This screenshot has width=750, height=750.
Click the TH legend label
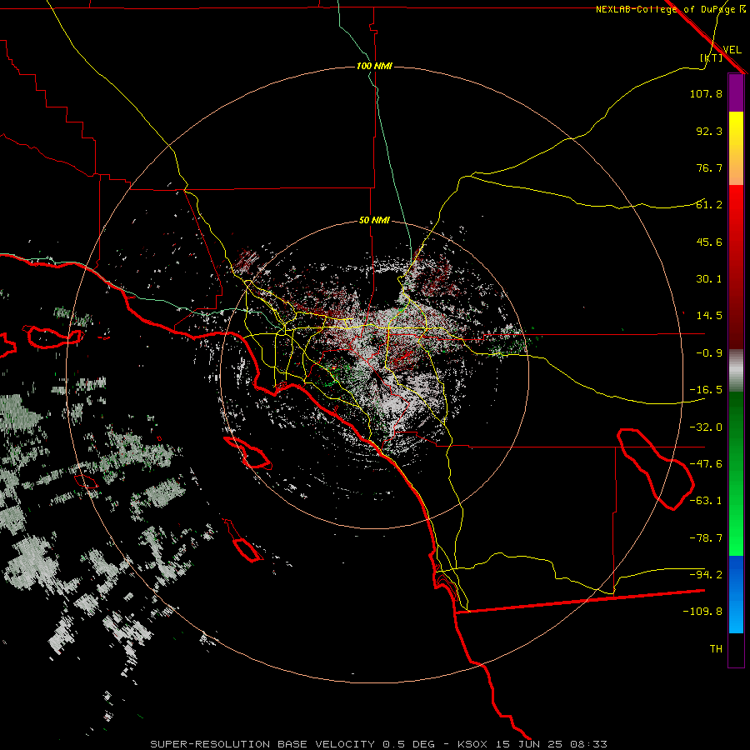pyautogui.click(x=716, y=649)
